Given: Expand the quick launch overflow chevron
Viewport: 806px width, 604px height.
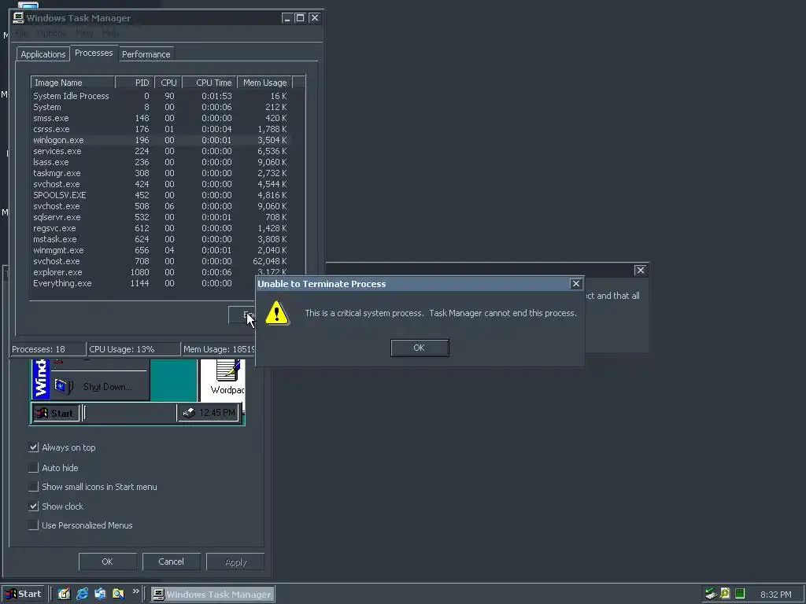Looking at the screenshot, I should coord(135,591).
